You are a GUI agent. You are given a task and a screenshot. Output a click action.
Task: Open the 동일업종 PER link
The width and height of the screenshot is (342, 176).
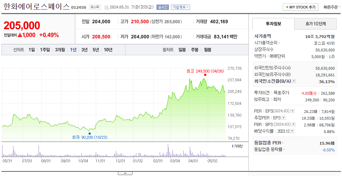click(x=269, y=143)
